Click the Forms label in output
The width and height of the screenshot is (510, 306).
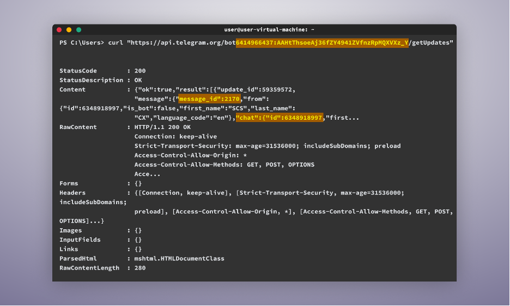point(69,183)
